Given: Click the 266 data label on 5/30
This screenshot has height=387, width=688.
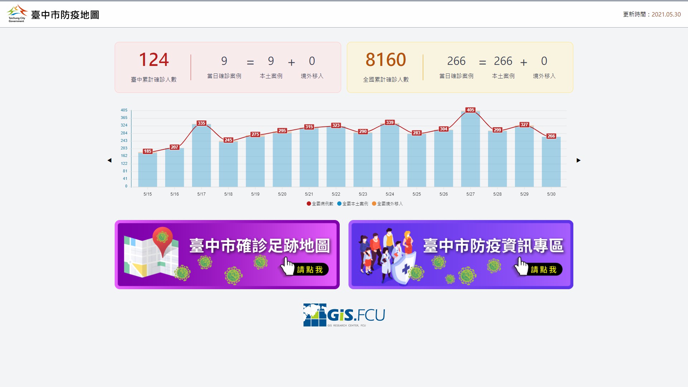Looking at the screenshot, I should pos(551,136).
